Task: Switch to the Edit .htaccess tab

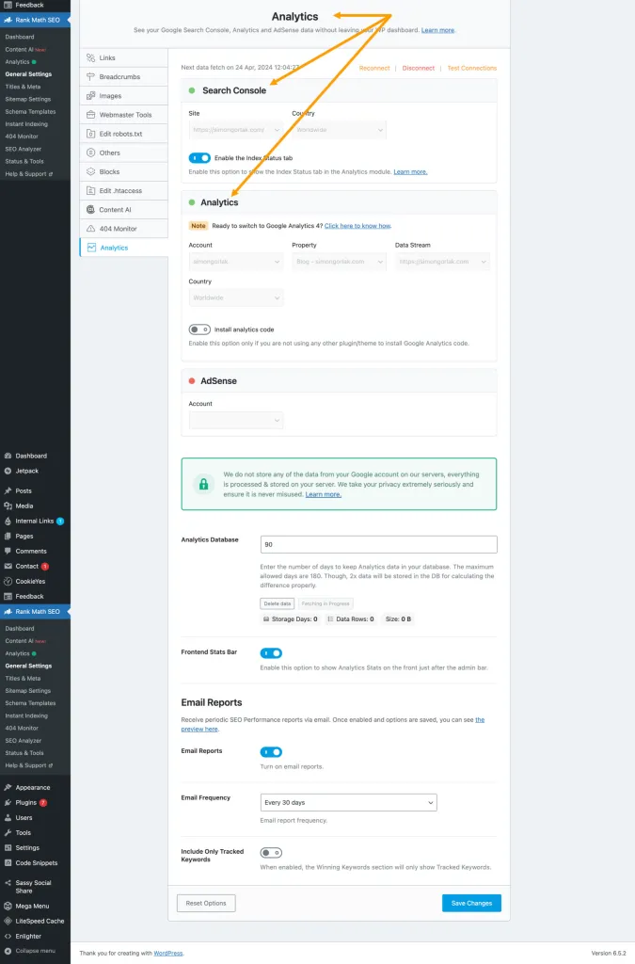Action: click(123, 190)
